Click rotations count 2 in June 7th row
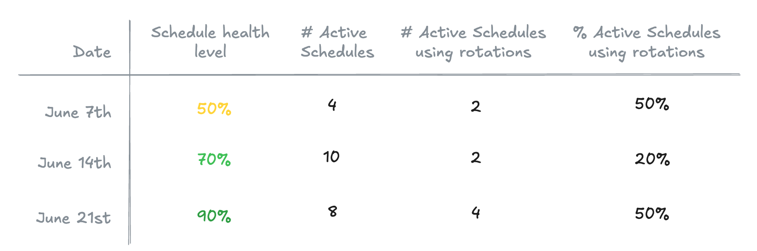 [x=476, y=106]
